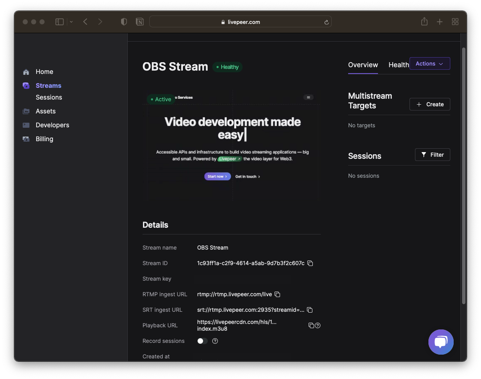Click the Safari share icon
The width and height of the screenshot is (481, 379).
[424, 21]
